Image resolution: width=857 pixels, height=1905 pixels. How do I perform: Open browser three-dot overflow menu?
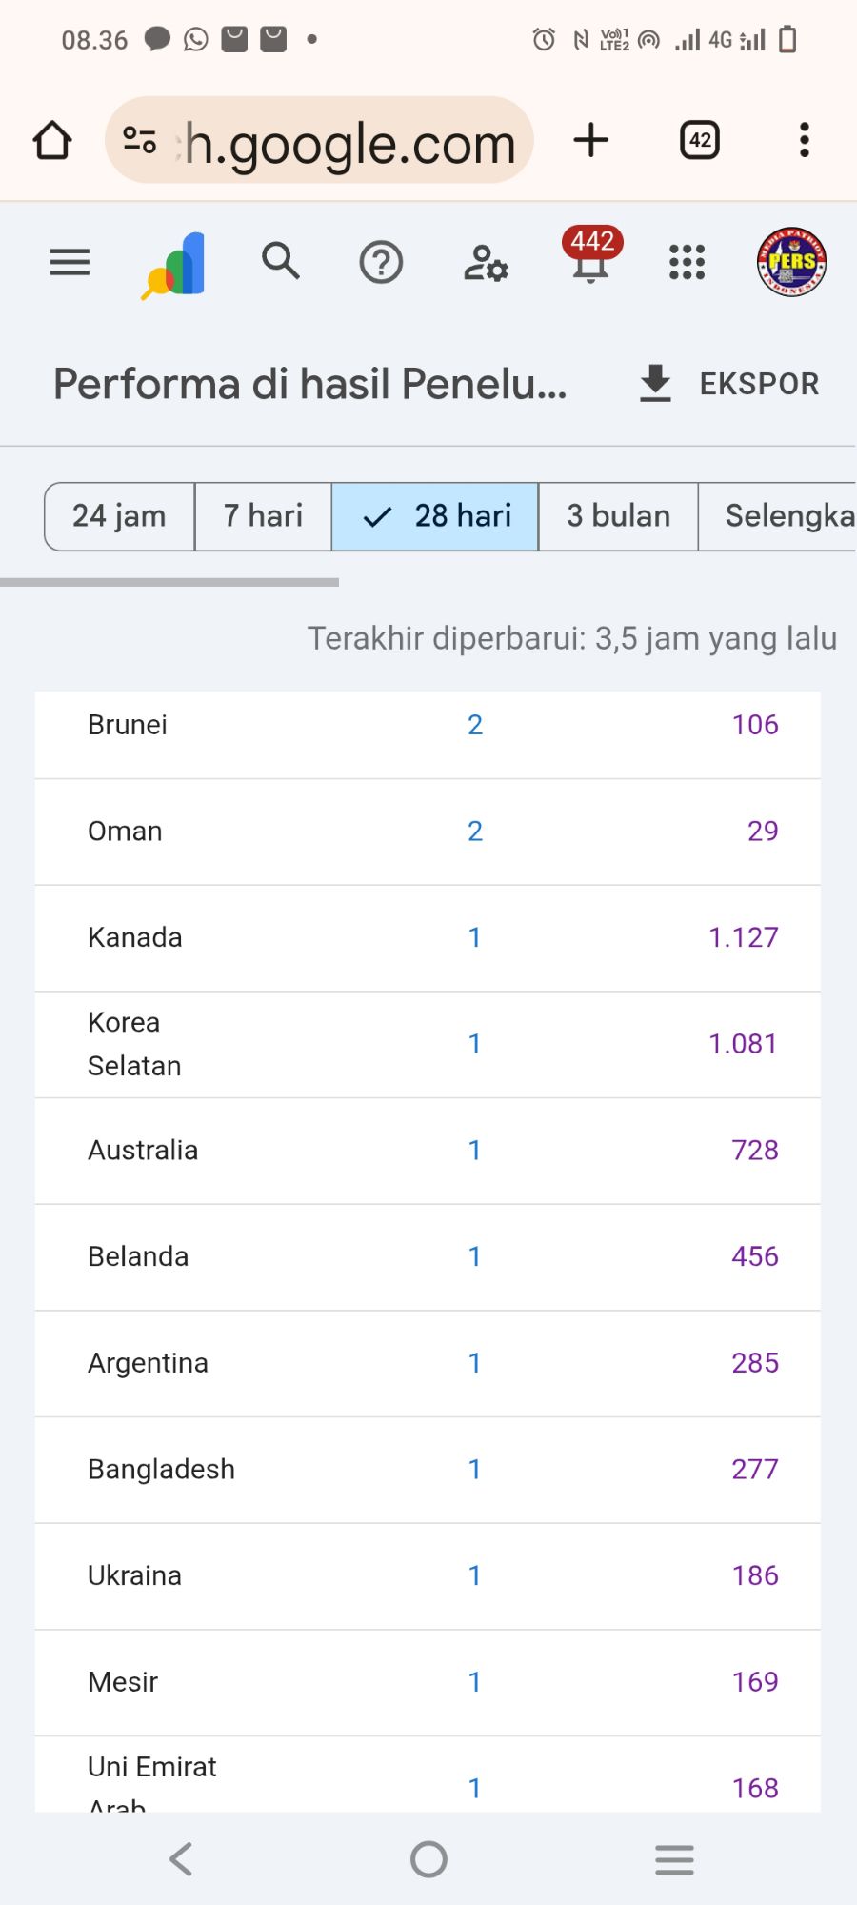click(805, 140)
